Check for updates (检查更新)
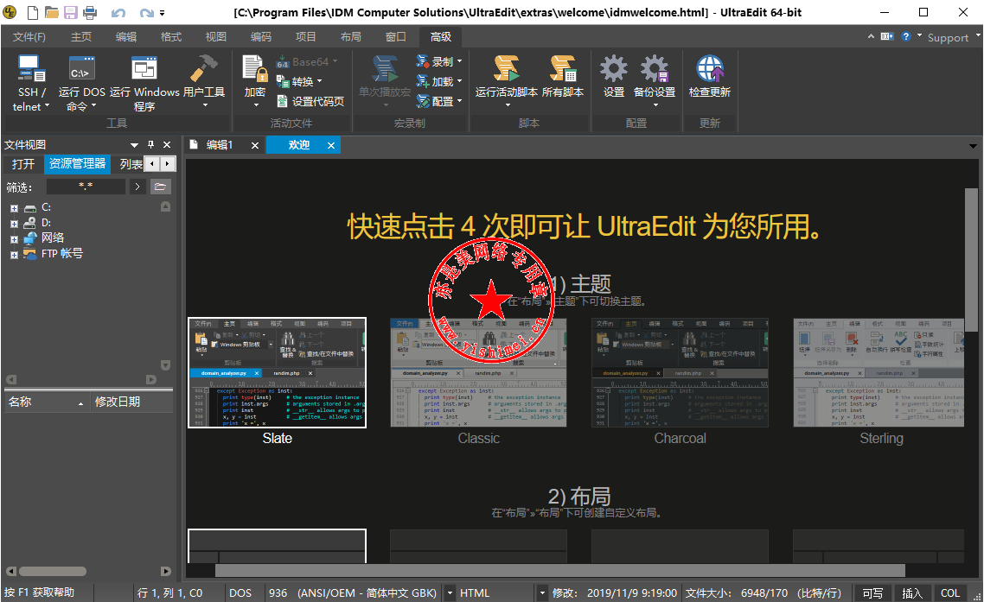The width and height of the screenshot is (984, 602). point(710,78)
